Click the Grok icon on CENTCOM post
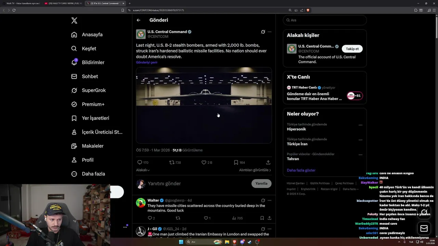Screen dimensions: 438x246 (263, 32)
